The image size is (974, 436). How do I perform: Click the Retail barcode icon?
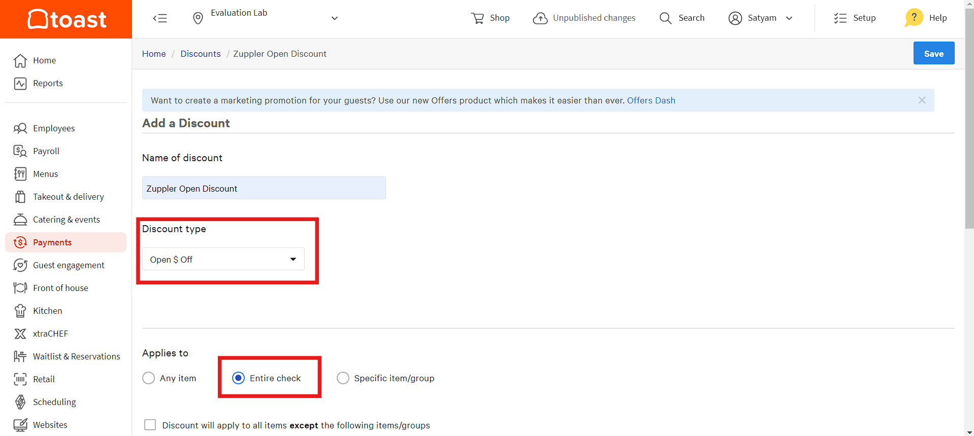[x=20, y=379]
